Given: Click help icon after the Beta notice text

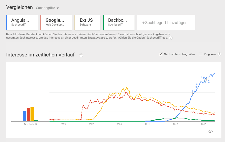Looking at the screenshot, I should point(171,38).
